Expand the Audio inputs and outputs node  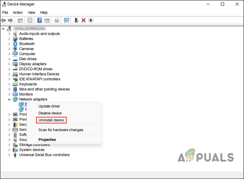coord(9,34)
